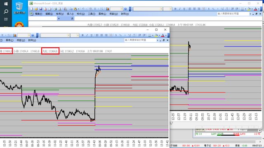The image size is (264, 148).
Task: Toggle Underline formatting in back window toolbar
Action: click(x=184, y=9)
